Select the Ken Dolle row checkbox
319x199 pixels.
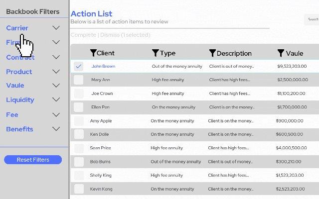(79, 134)
